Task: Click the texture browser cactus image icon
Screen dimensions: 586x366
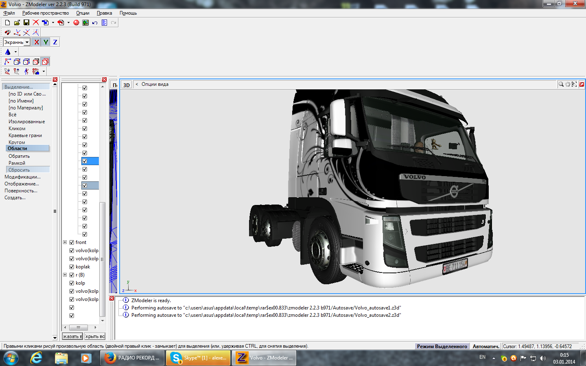Action: point(85,23)
